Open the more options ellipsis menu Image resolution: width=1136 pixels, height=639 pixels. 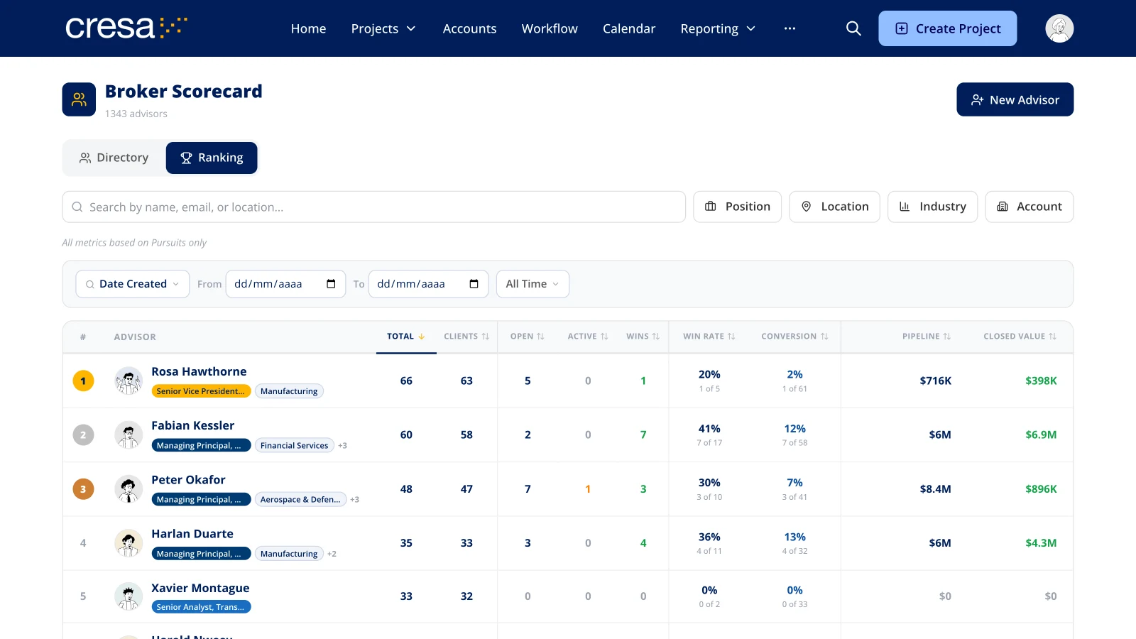click(790, 28)
